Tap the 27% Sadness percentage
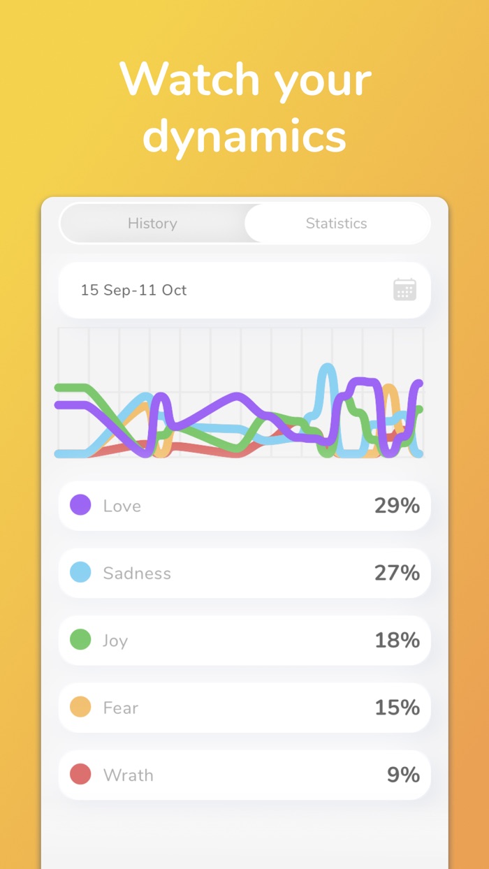The width and height of the screenshot is (489, 869). tap(397, 573)
